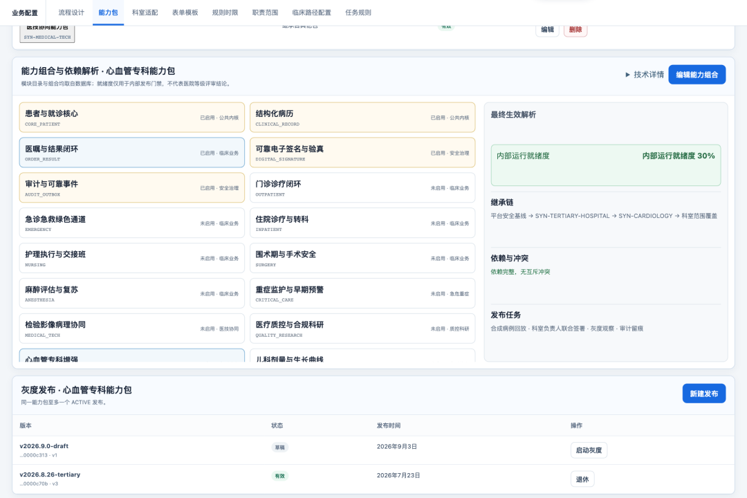Click the 编辑 button in the top row
The width and height of the screenshot is (747, 498).
point(547,30)
